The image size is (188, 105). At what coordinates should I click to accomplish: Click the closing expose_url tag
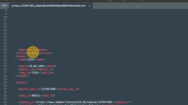[122, 102]
